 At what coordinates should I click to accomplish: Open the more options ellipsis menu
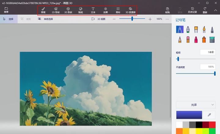(167, 19)
